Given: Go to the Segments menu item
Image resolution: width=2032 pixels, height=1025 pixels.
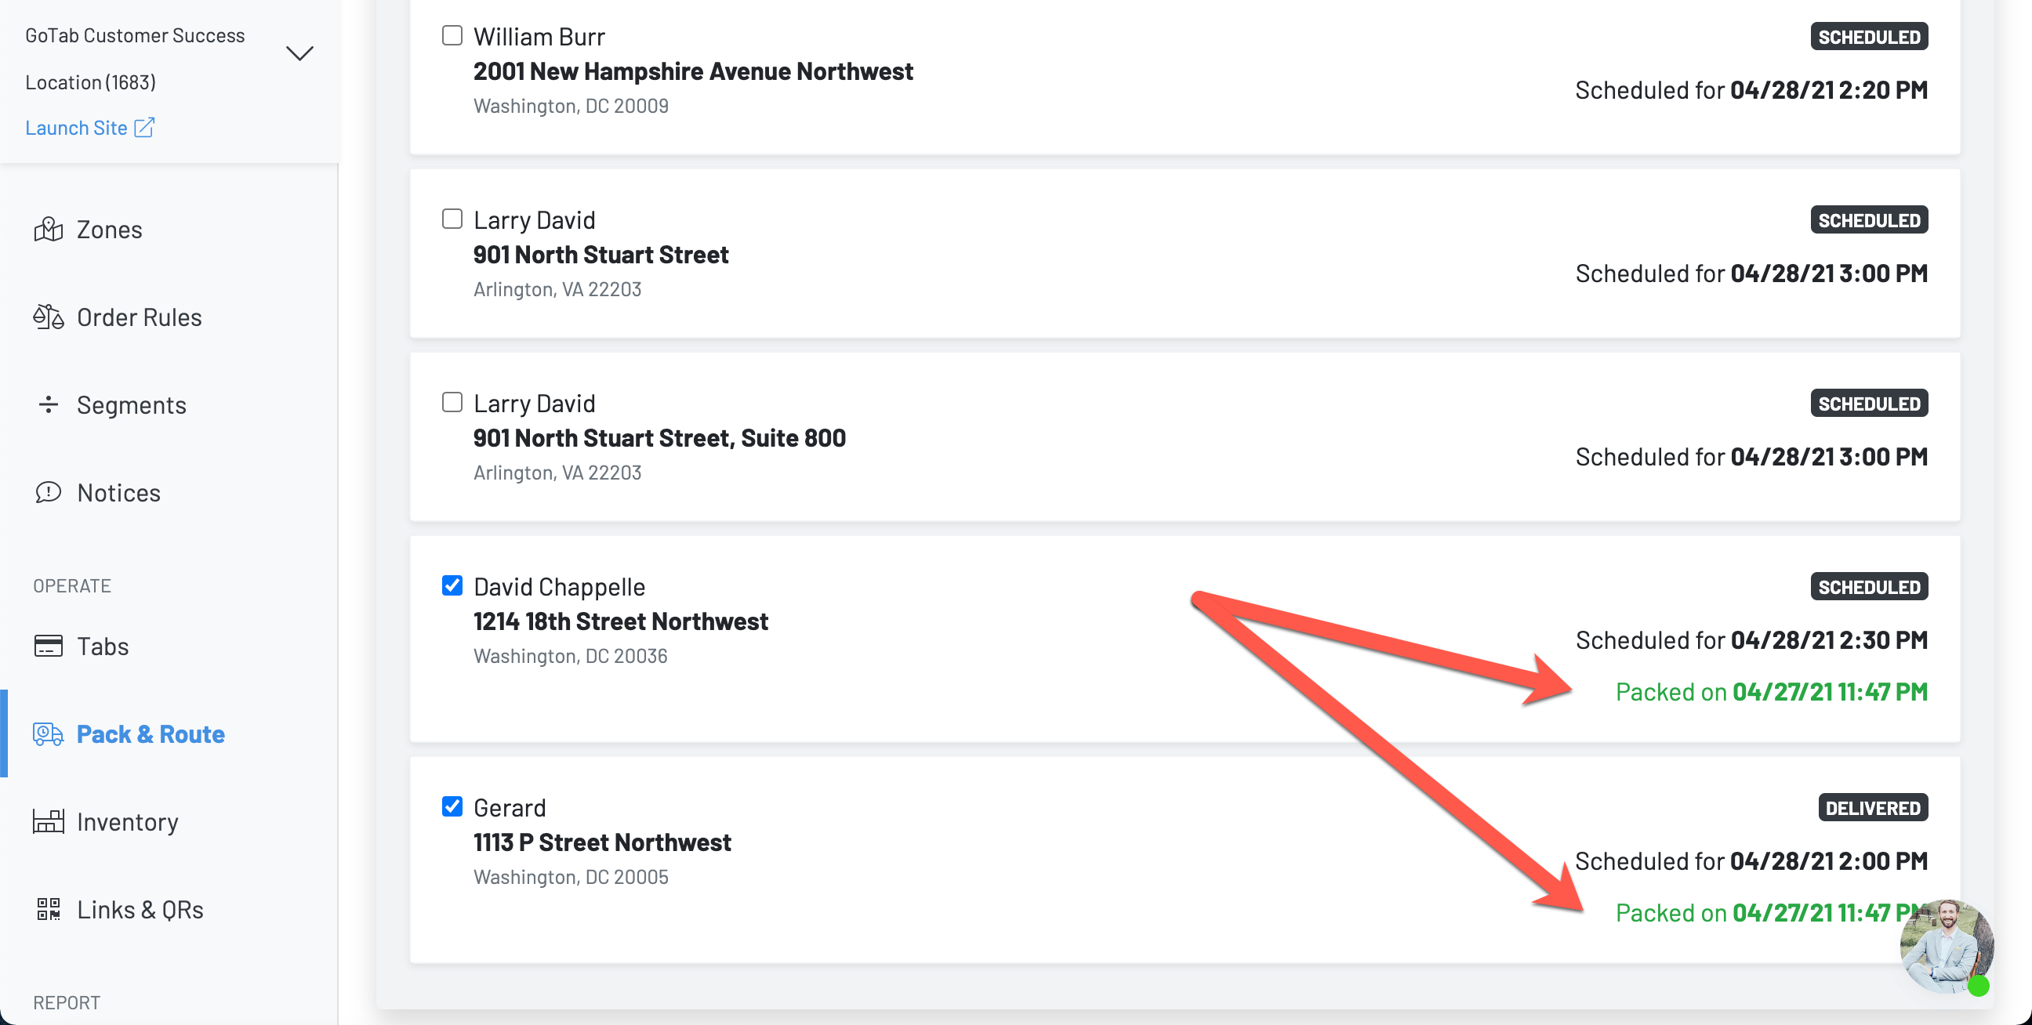Looking at the screenshot, I should [131, 404].
